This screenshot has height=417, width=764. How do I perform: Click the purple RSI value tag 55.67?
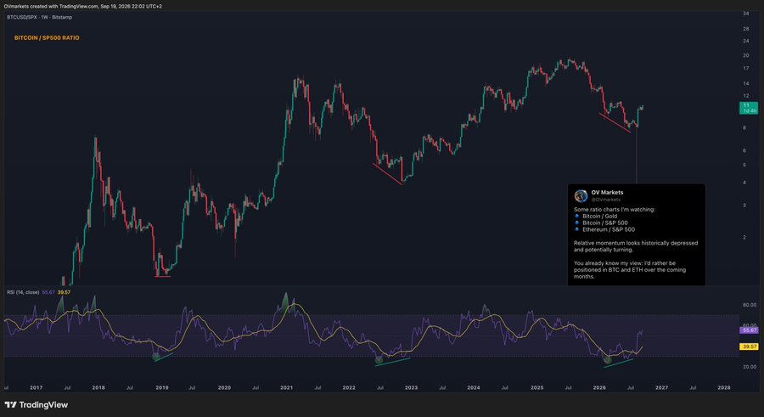pyautogui.click(x=749, y=330)
